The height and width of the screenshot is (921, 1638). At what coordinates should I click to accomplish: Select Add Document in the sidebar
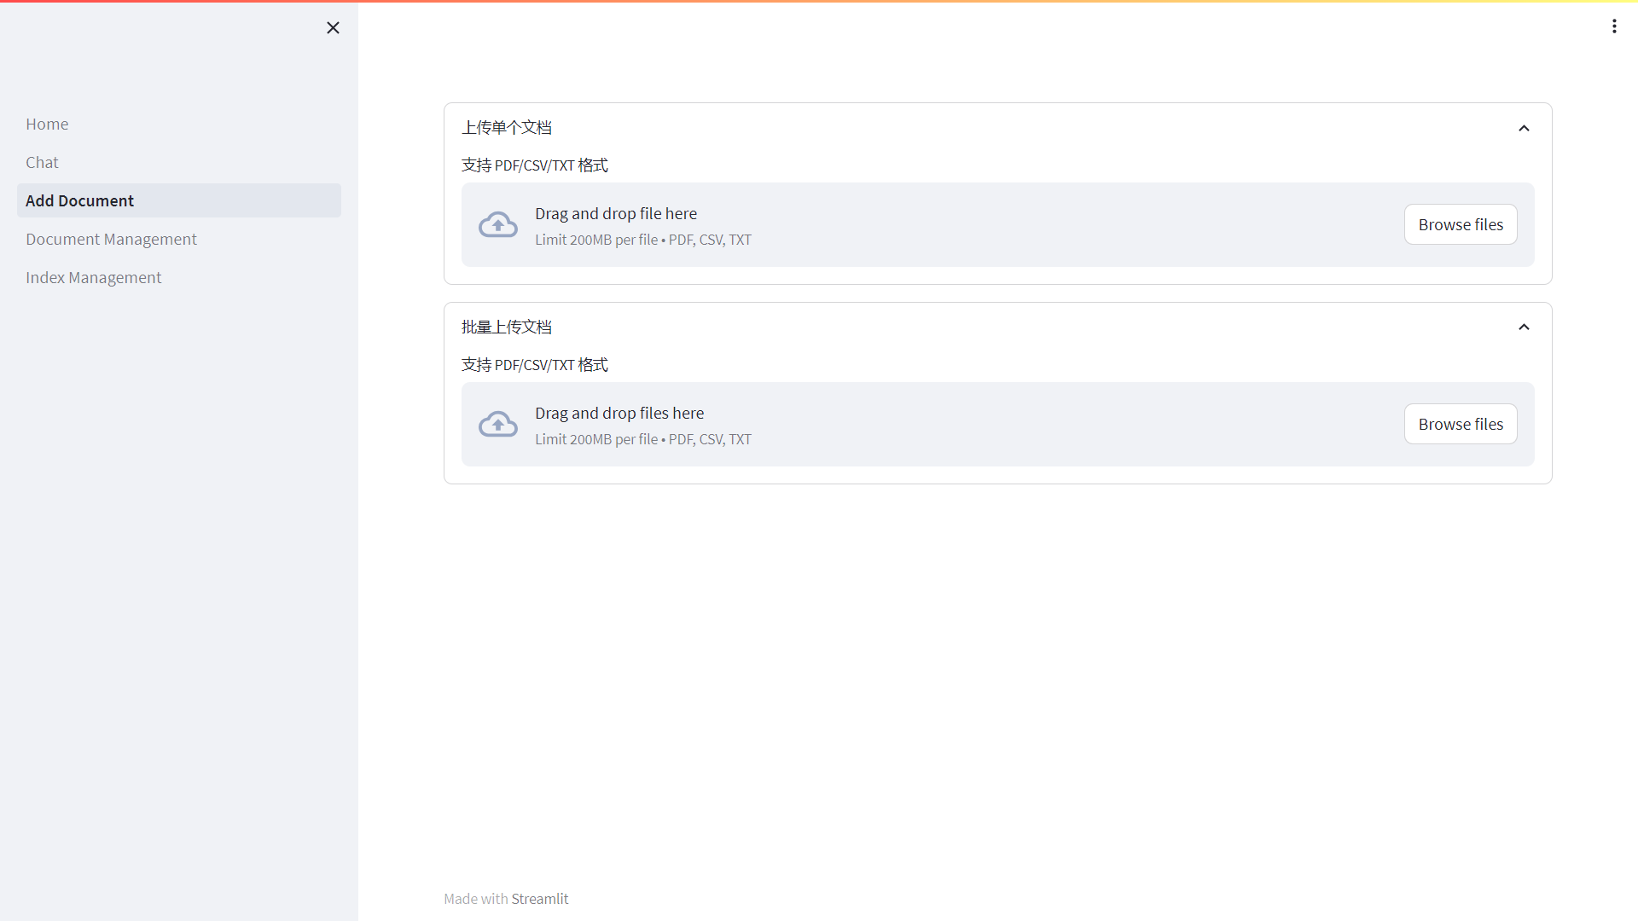pyautogui.click(x=79, y=201)
